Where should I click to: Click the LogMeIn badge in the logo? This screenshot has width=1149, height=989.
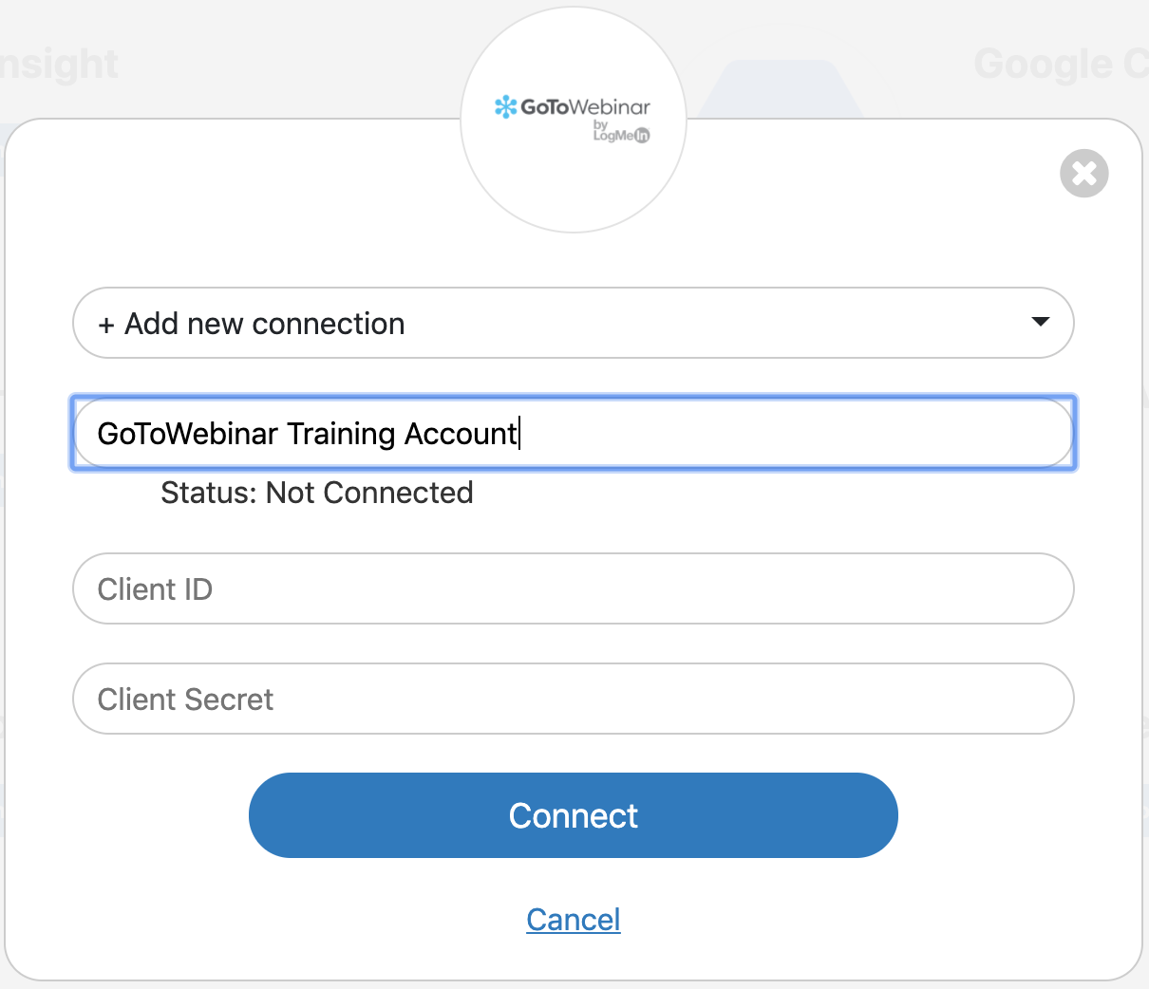click(x=622, y=136)
